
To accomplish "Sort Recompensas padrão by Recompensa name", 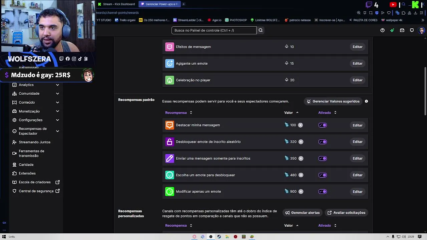I will click(178, 113).
